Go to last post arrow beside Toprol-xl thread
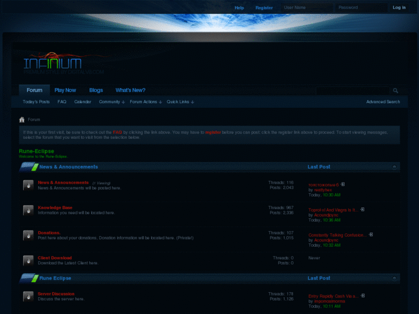Image resolution: width=419 pixels, height=314 pixels. pyautogui.click(x=363, y=210)
